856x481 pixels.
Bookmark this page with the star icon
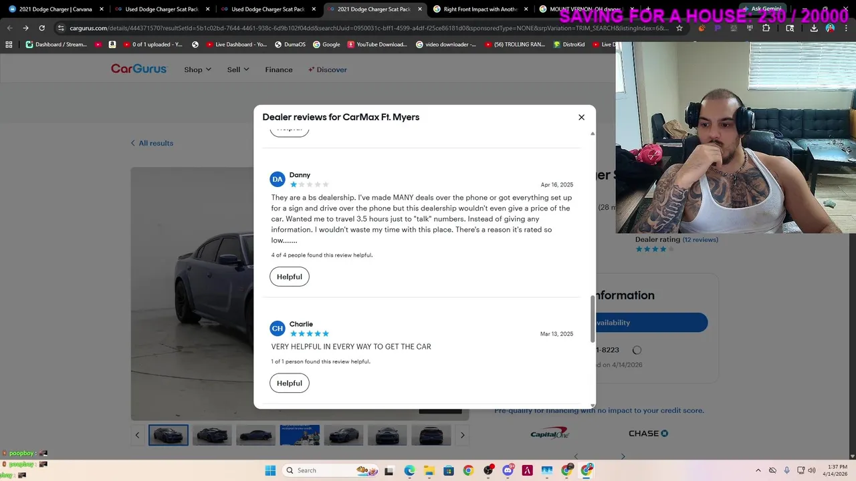(x=679, y=28)
